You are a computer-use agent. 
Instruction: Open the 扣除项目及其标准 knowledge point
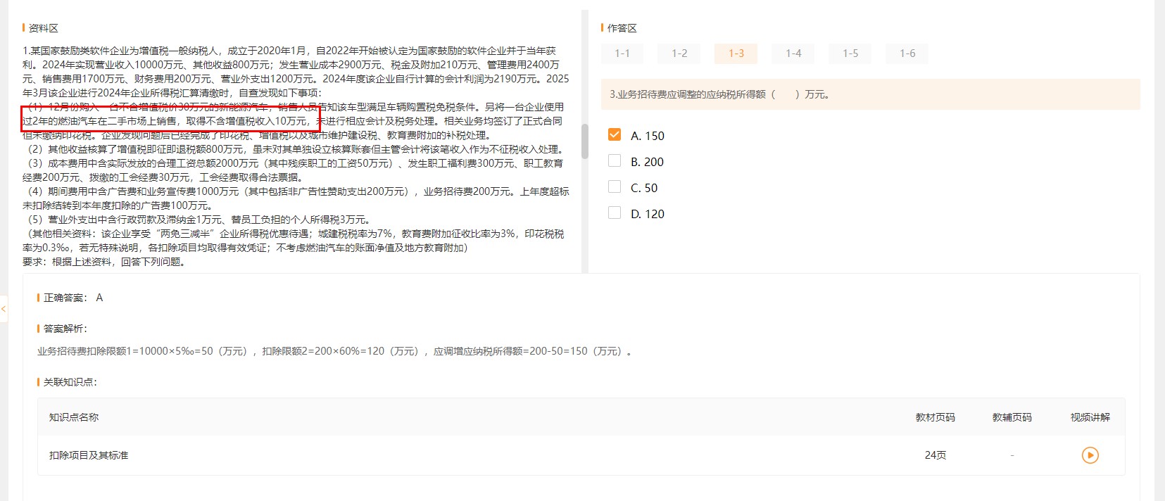point(89,455)
